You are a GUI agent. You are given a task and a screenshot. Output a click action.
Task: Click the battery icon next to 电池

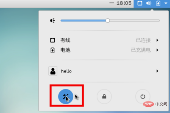pyautogui.click(x=52, y=50)
